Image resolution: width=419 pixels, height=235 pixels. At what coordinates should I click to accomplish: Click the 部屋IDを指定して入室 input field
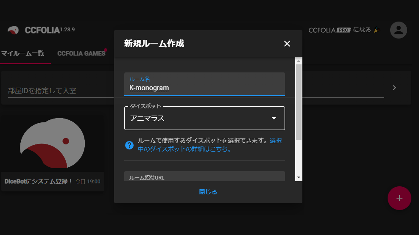195,91
